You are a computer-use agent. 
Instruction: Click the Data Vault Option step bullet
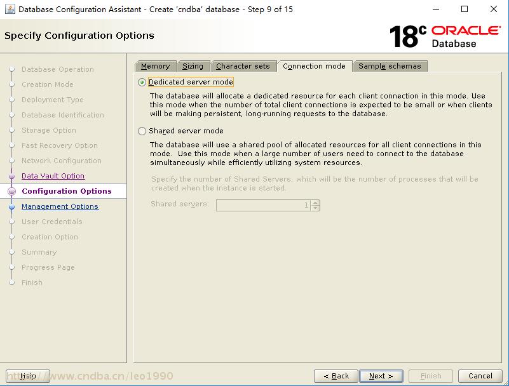point(12,176)
